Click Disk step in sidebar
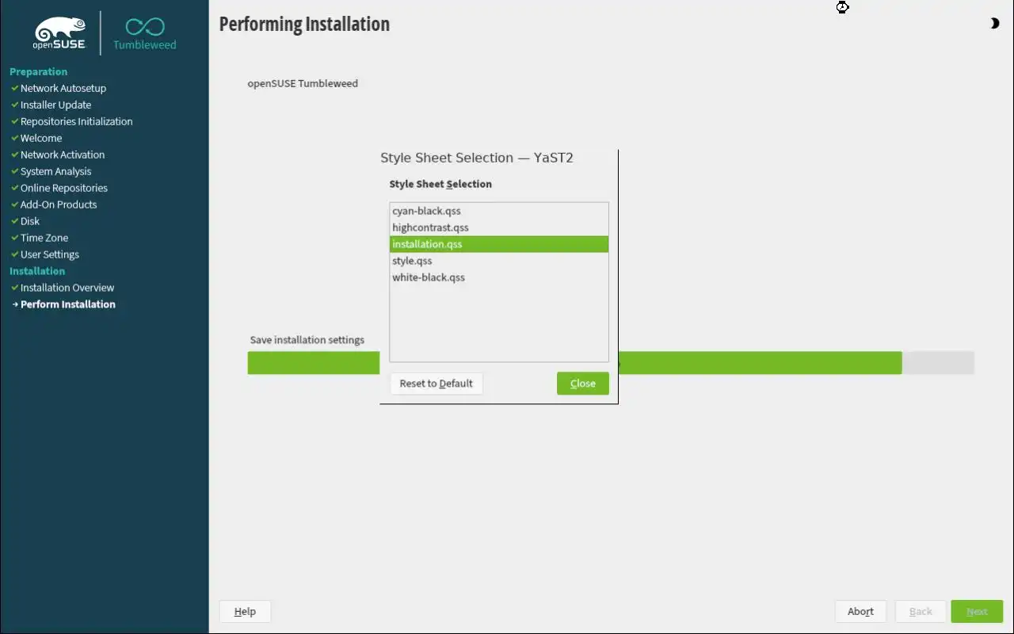1014x634 pixels. 30,221
